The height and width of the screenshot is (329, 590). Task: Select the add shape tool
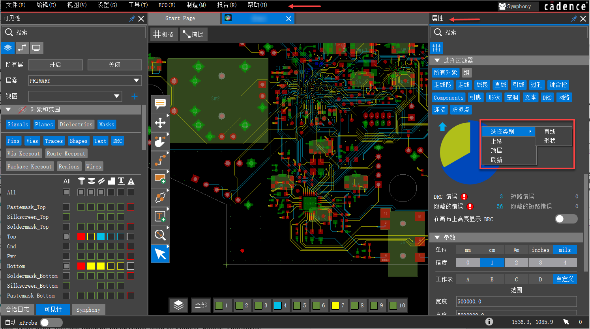point(160,179)
